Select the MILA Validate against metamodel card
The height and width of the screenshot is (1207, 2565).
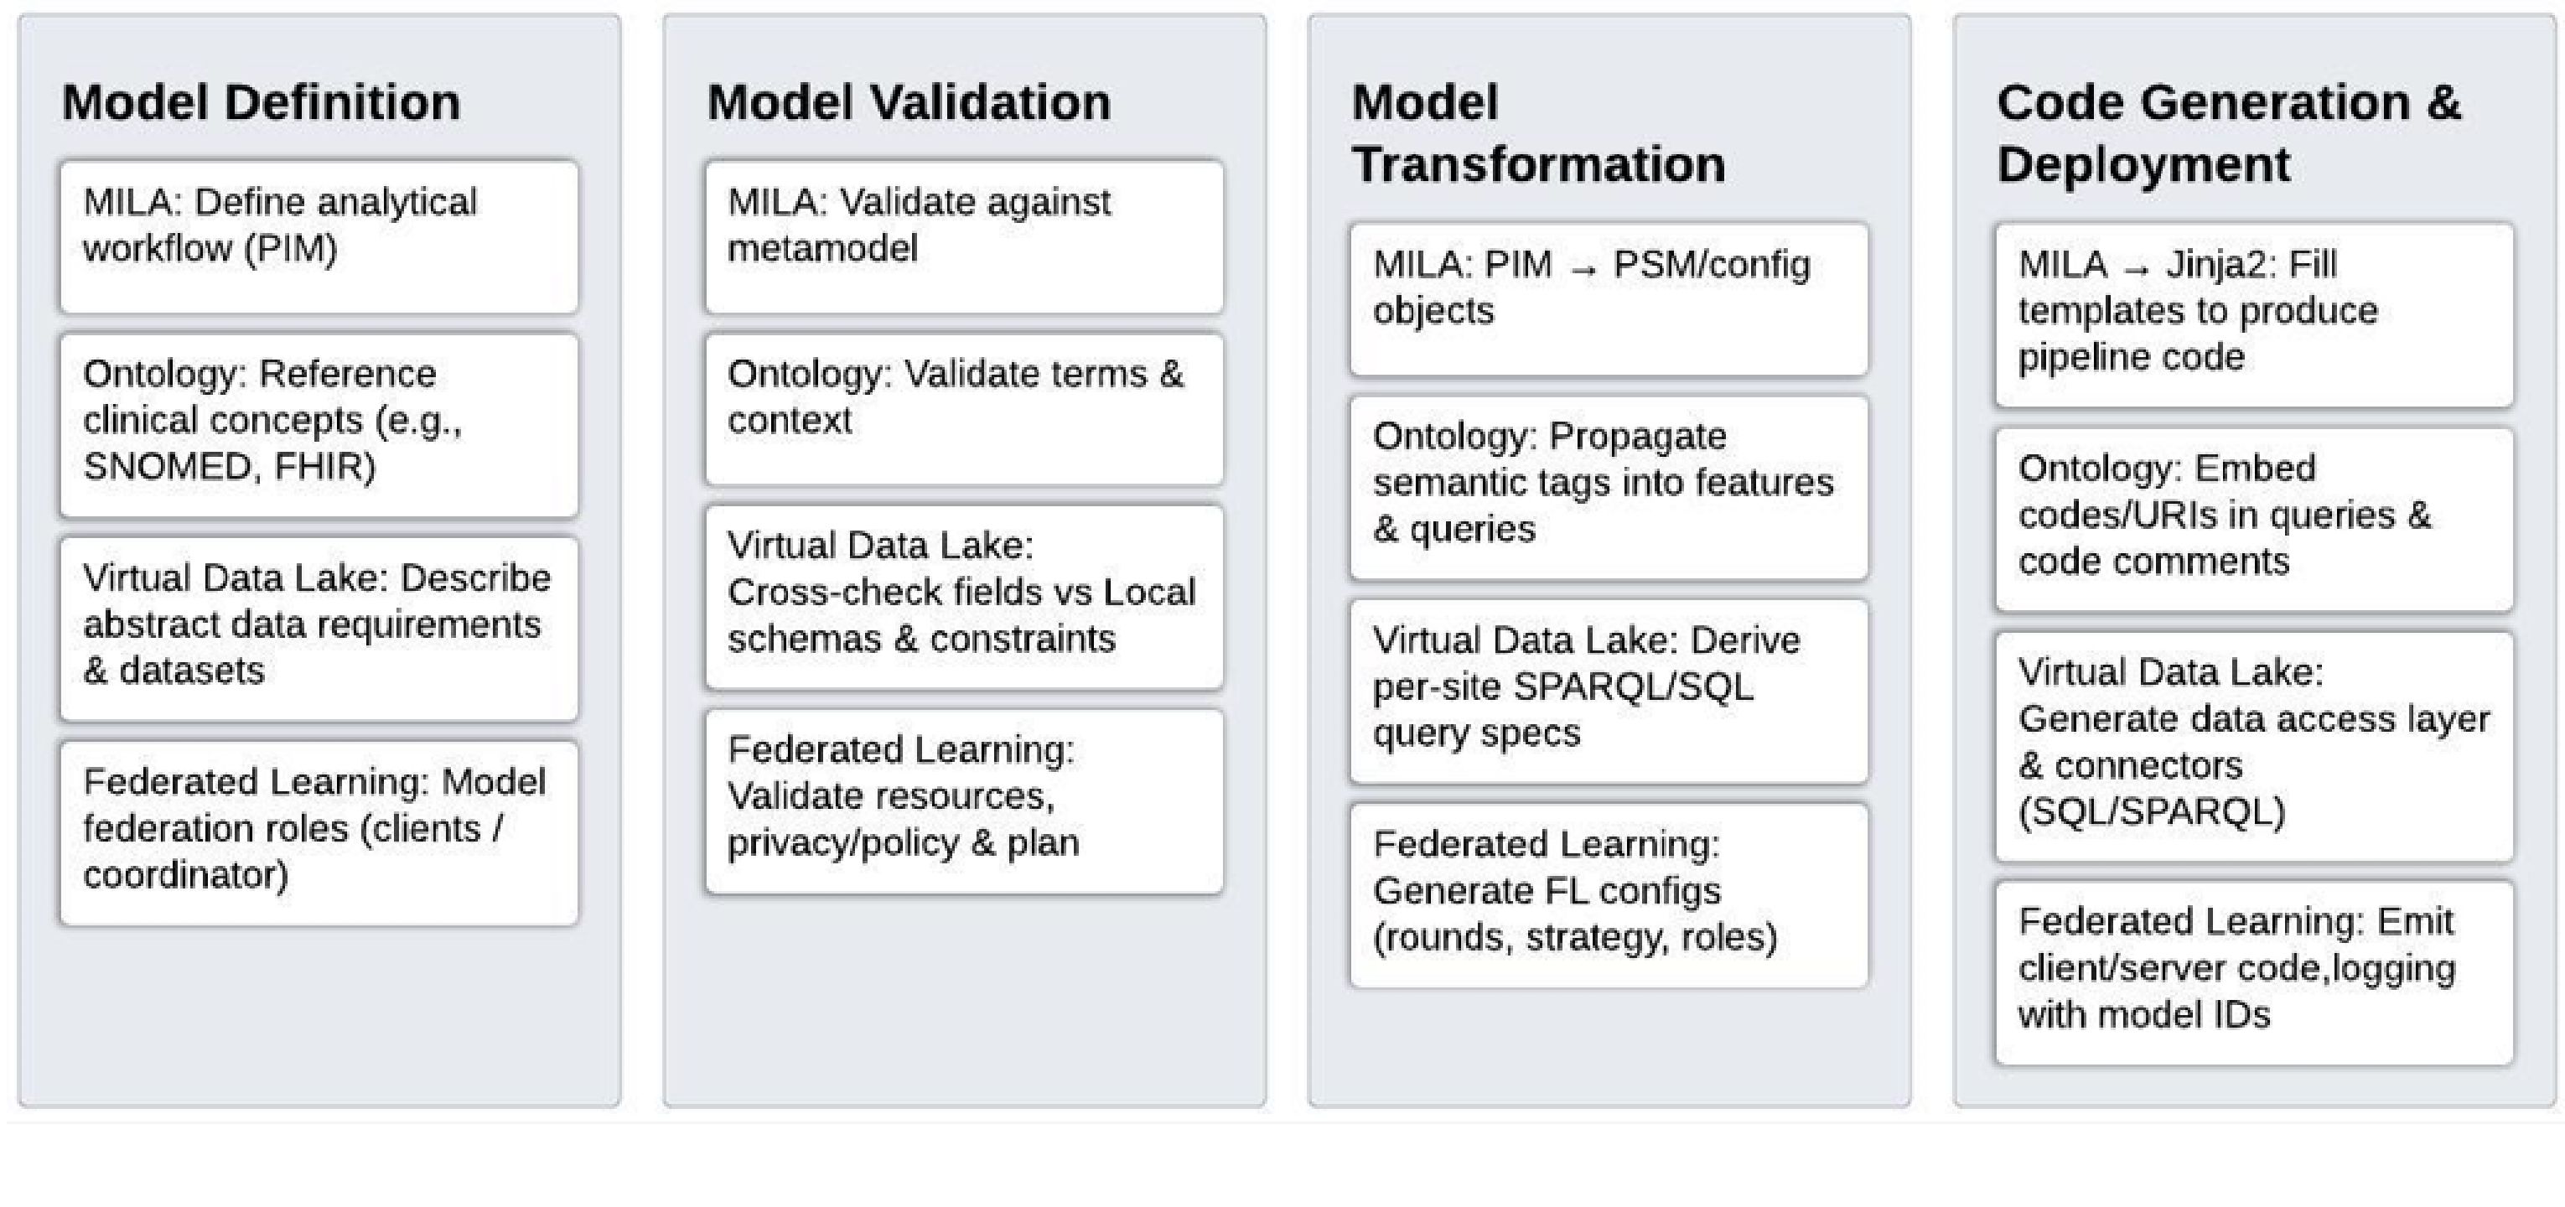[x=964, y=237]
